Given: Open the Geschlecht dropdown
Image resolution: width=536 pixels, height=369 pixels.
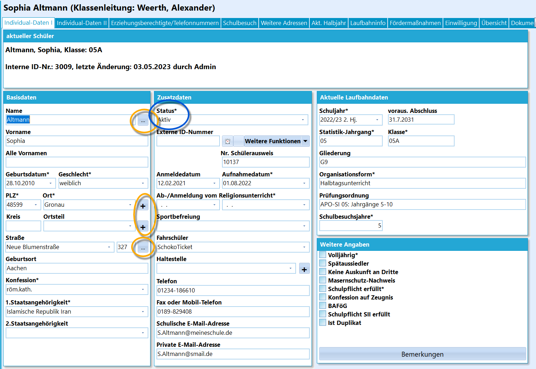Looking at the screenshot, I should click(143, 183).
